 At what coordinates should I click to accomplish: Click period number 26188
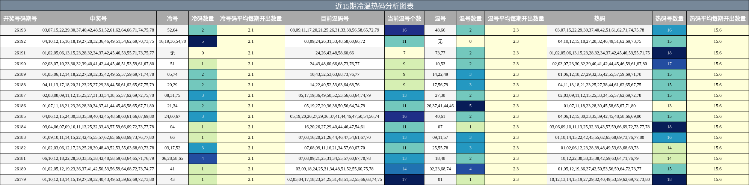pos(20,85)
